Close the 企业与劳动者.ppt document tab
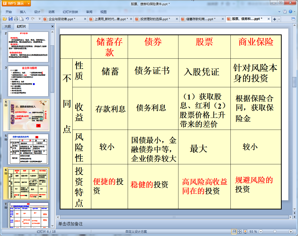The image size is (298, 236). point(85,19)
